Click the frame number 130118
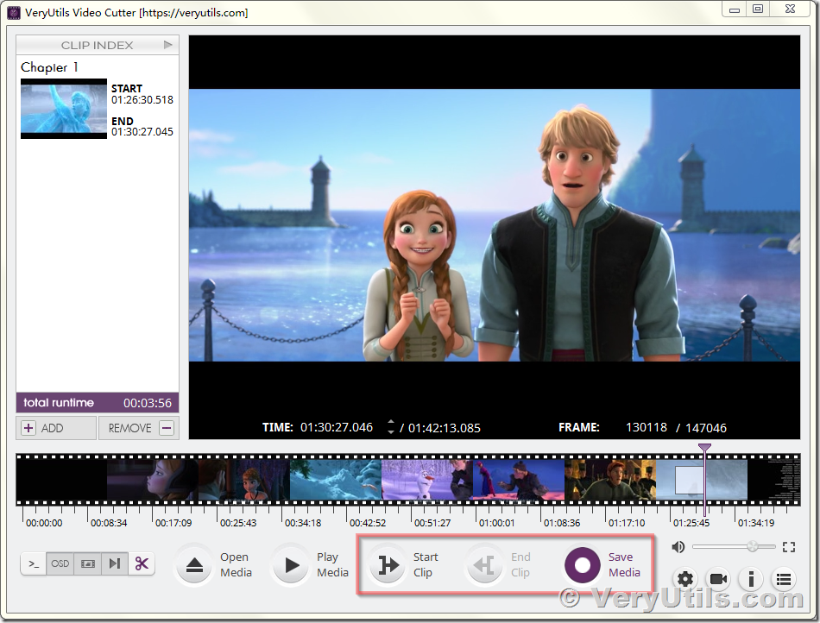This screenshot has width=820, height=623. click(647, 427)
